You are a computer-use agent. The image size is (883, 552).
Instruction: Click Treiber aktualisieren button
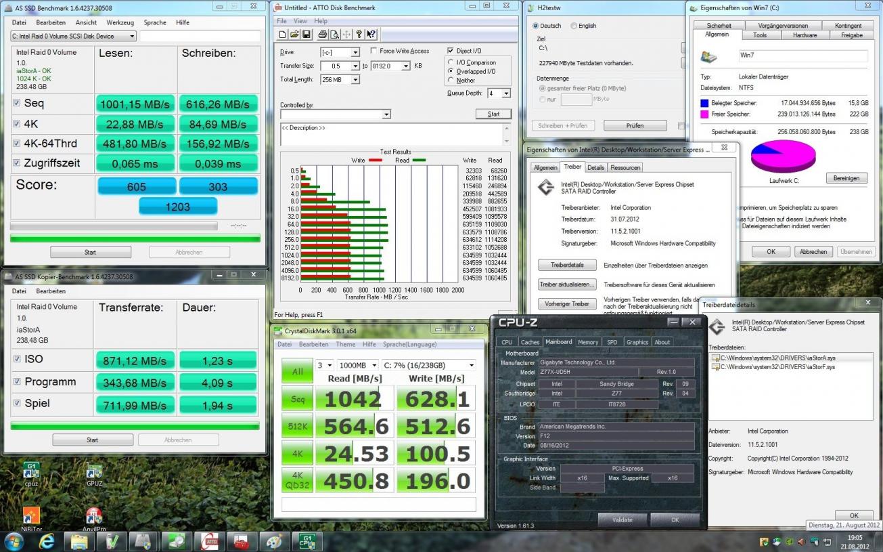[x=567, y=284]
